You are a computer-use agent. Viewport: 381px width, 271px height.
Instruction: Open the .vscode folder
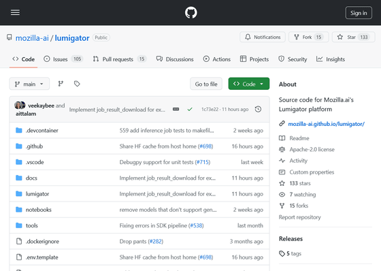pos(35,162)
